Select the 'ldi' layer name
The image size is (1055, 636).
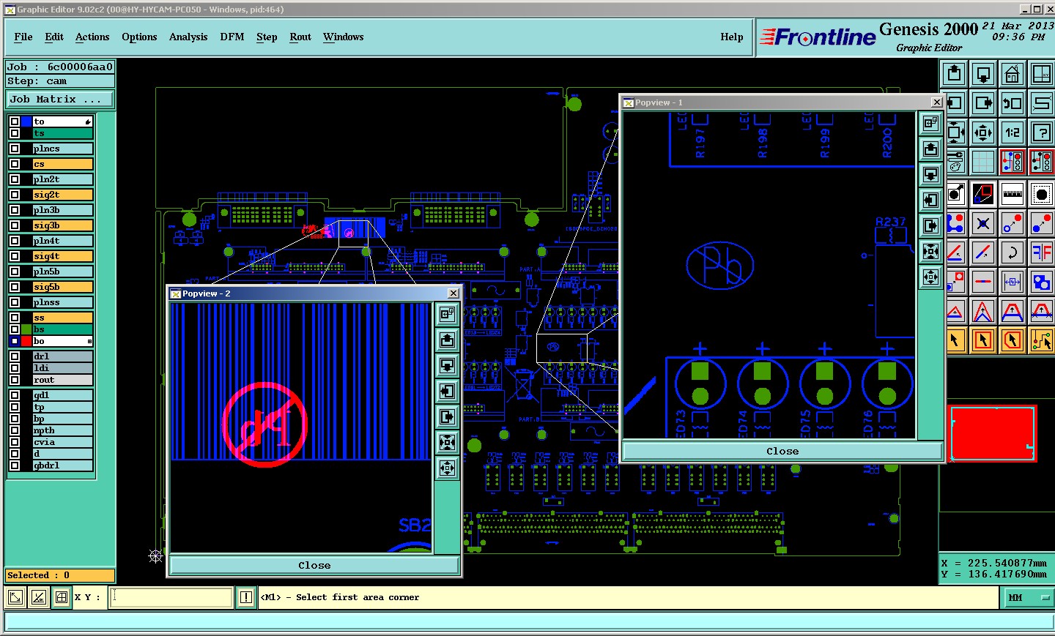point(63,368)
